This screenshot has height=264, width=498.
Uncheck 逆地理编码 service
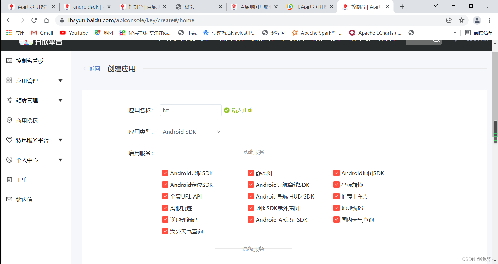tap(165, 219)
